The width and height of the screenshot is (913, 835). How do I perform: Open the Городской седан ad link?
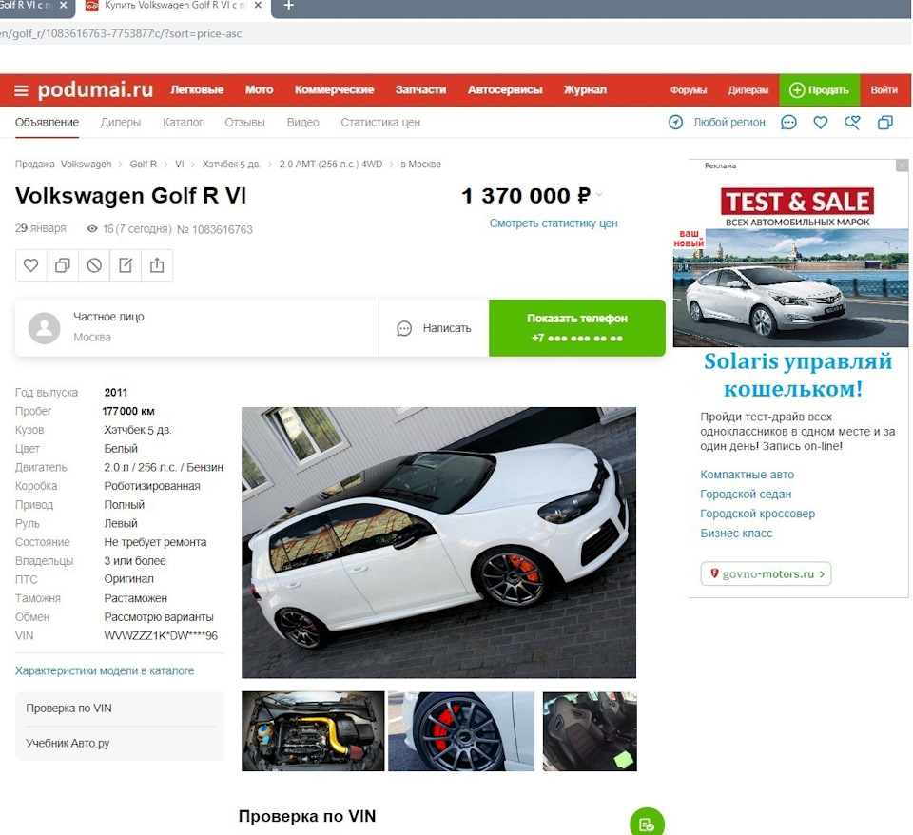click(x=746, y=495)
